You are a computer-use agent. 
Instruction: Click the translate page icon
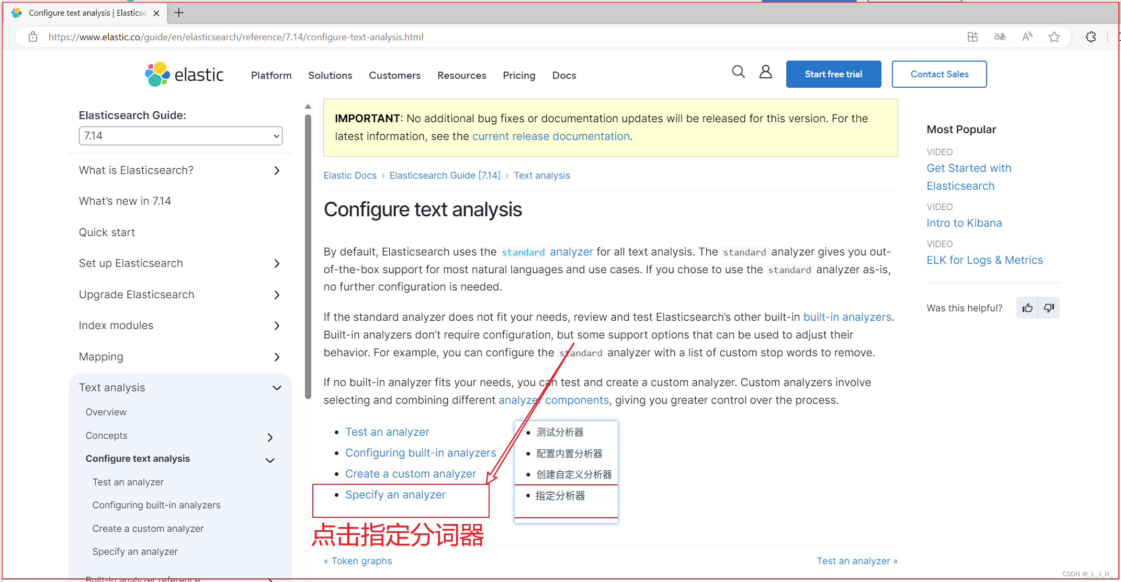click(x=1000, y=37)
